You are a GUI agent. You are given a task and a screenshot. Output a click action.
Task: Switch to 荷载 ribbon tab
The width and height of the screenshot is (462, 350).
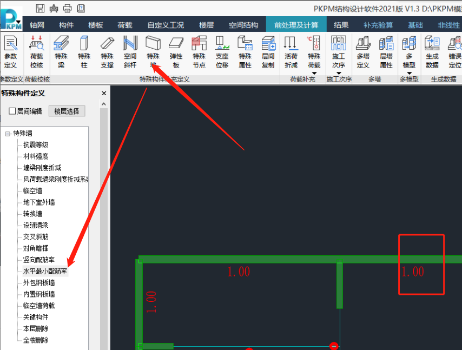coord(125,25)
